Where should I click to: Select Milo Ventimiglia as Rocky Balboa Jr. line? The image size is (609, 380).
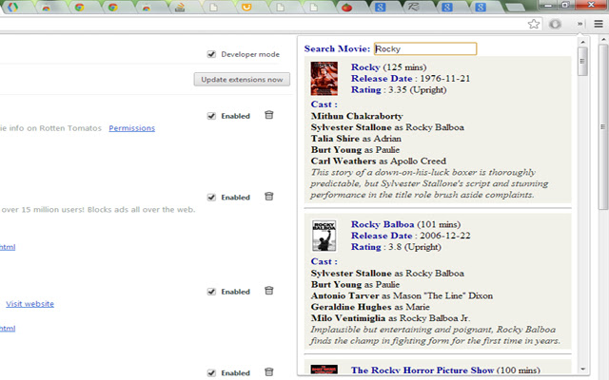(x=390, y=318)
